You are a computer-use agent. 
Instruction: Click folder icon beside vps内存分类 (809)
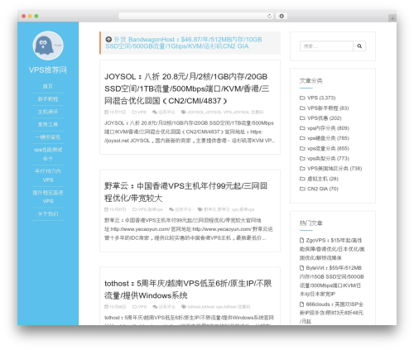(302, 128)
